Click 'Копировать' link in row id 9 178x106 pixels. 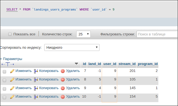tap(49, 88)
